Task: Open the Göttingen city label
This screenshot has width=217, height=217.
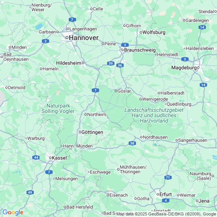Action: (92, 132)
